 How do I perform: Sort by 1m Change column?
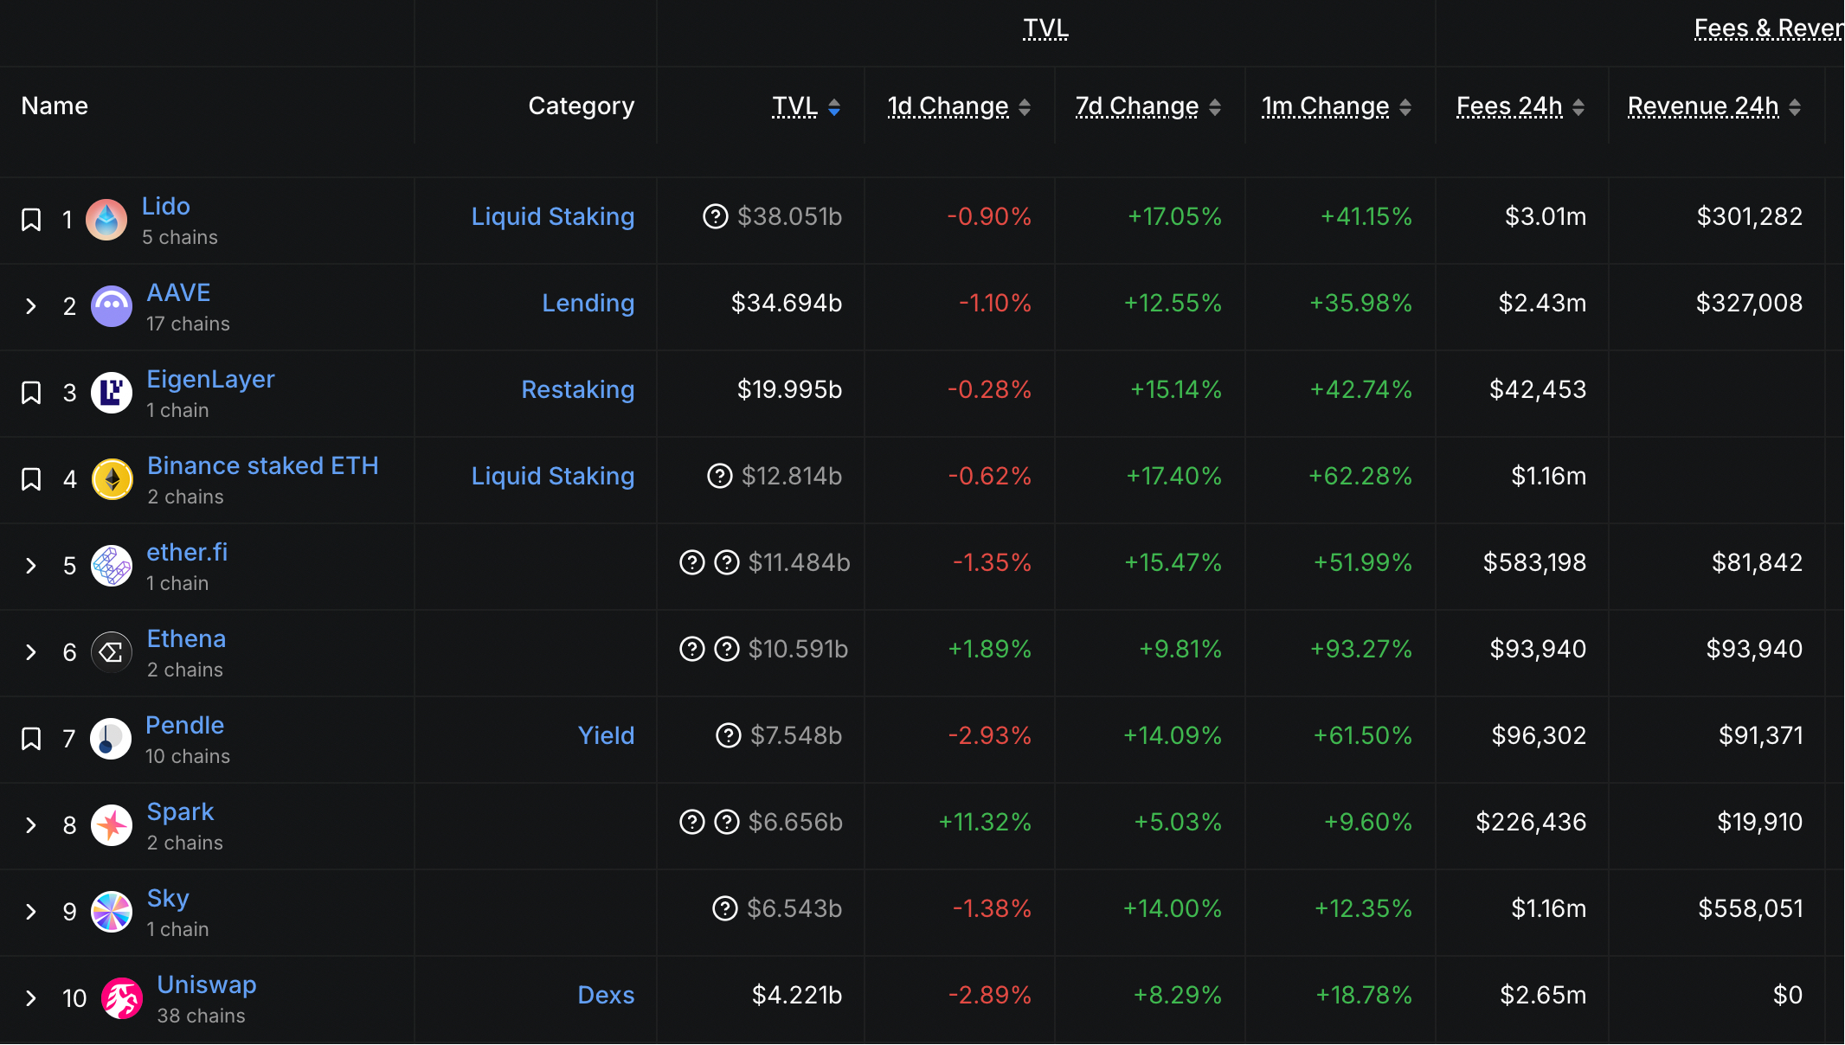coord(1337,106)
